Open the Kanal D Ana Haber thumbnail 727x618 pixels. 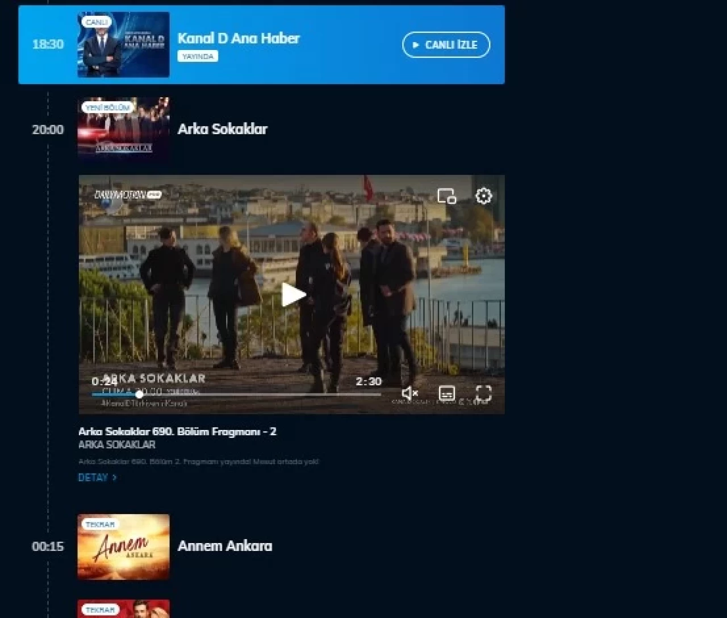point(123,45)
